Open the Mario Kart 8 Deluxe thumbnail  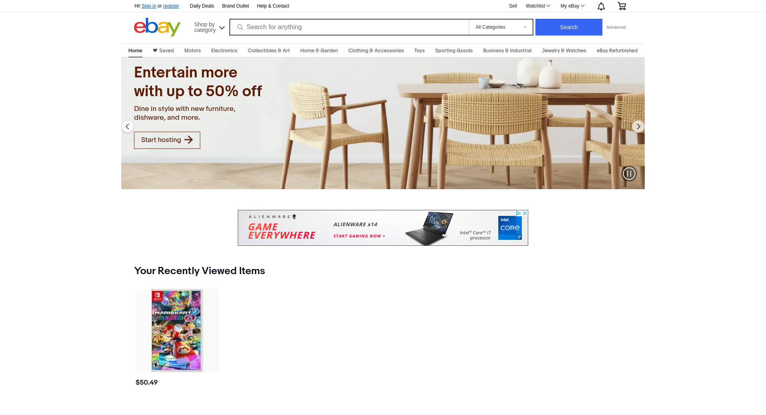pos(177,330)
